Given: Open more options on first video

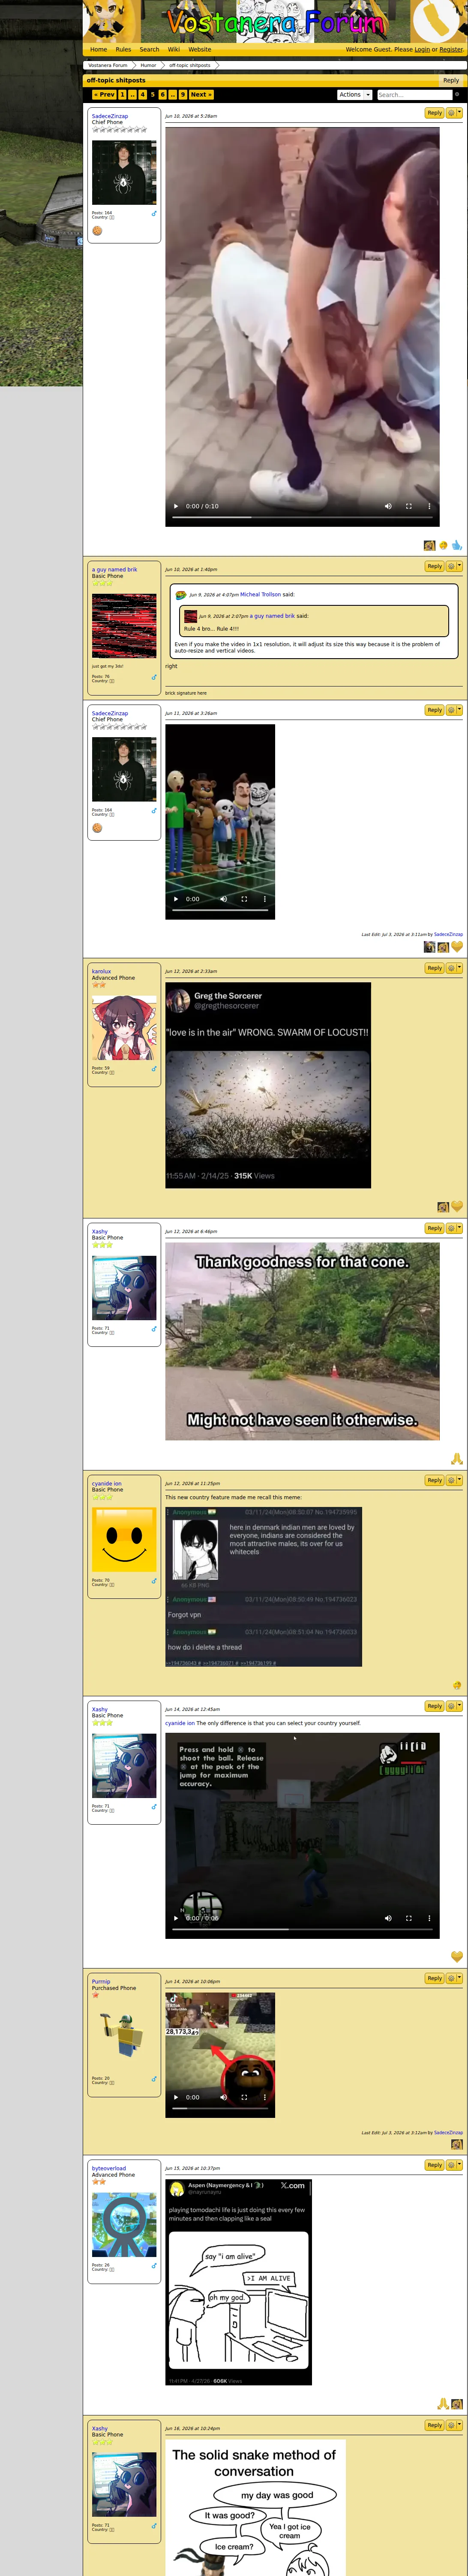Looking at the screenshot, I should click(429, 506).
